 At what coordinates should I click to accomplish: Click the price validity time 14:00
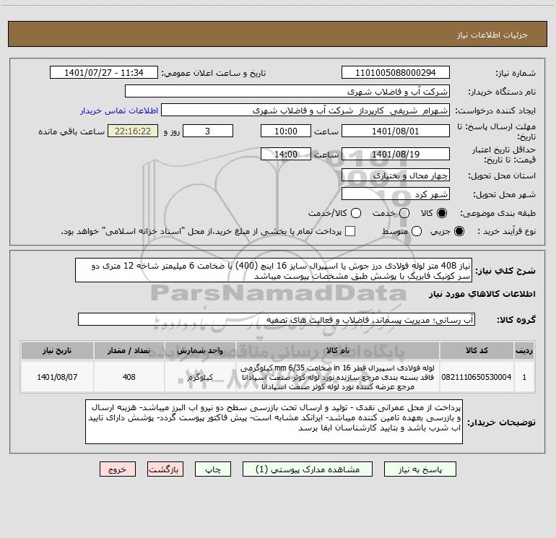point(286,154)
